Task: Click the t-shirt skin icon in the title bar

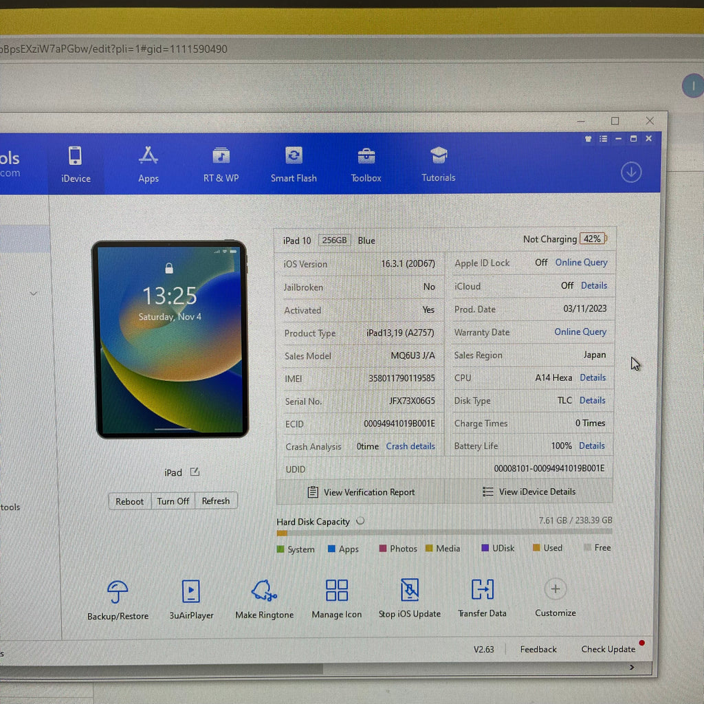Action: point(588,139)
